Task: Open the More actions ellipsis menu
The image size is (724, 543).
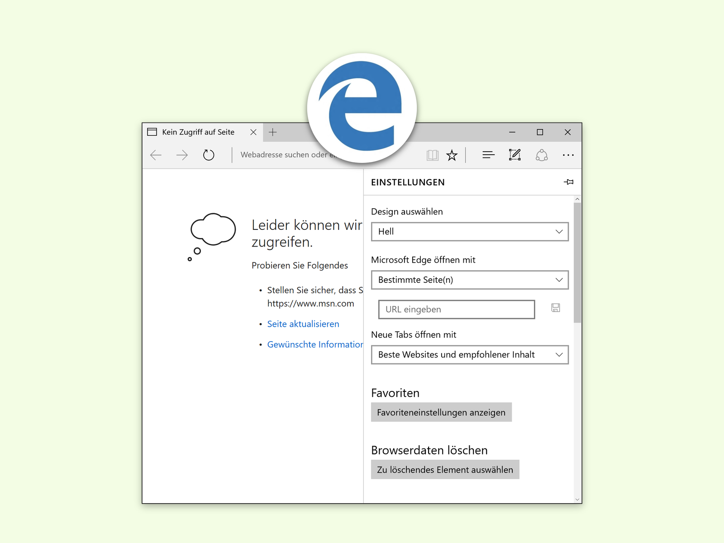Action: pyautogui.click(x=568, y=155)
